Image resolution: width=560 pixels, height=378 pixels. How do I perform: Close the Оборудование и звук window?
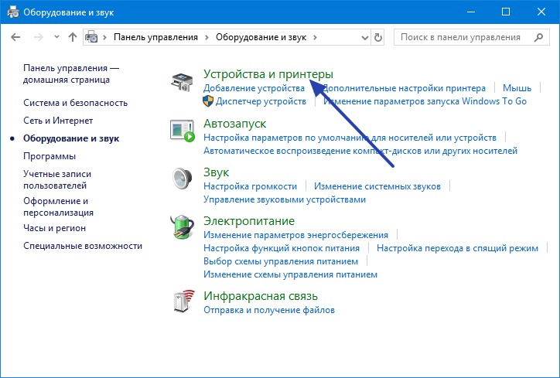(x=541, y=12)
